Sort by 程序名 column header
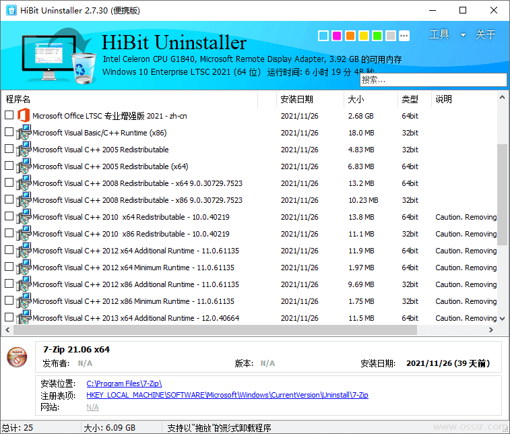The image size is (510, 434). click(x=130, y=99)
